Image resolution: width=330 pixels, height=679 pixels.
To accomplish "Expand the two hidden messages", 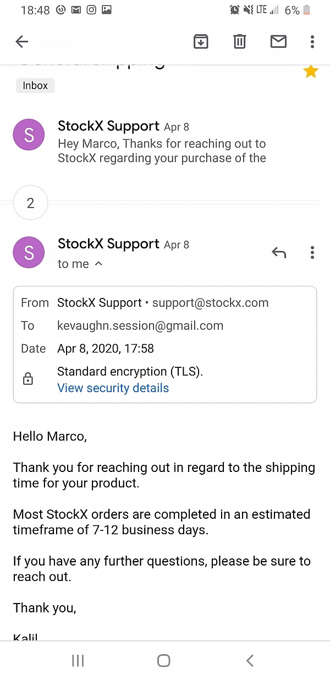I will [x=30, y=203].
